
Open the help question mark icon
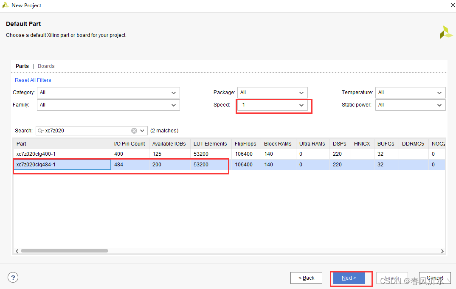coord(13,278)
